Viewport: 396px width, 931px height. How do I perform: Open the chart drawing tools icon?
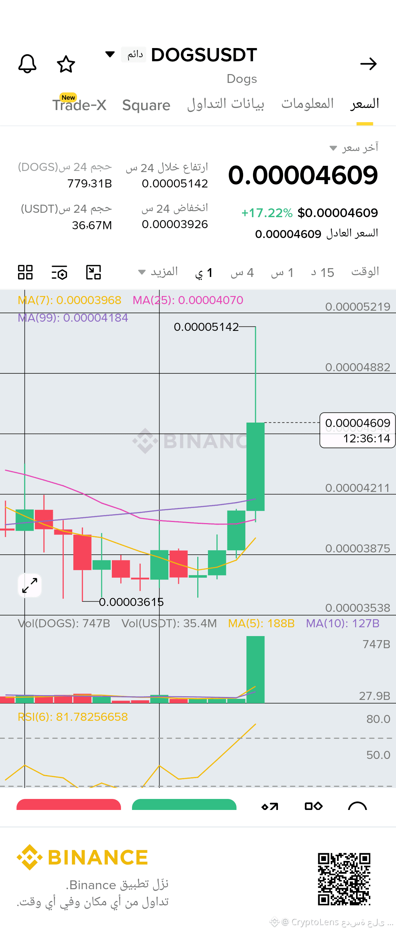(93, 272)
